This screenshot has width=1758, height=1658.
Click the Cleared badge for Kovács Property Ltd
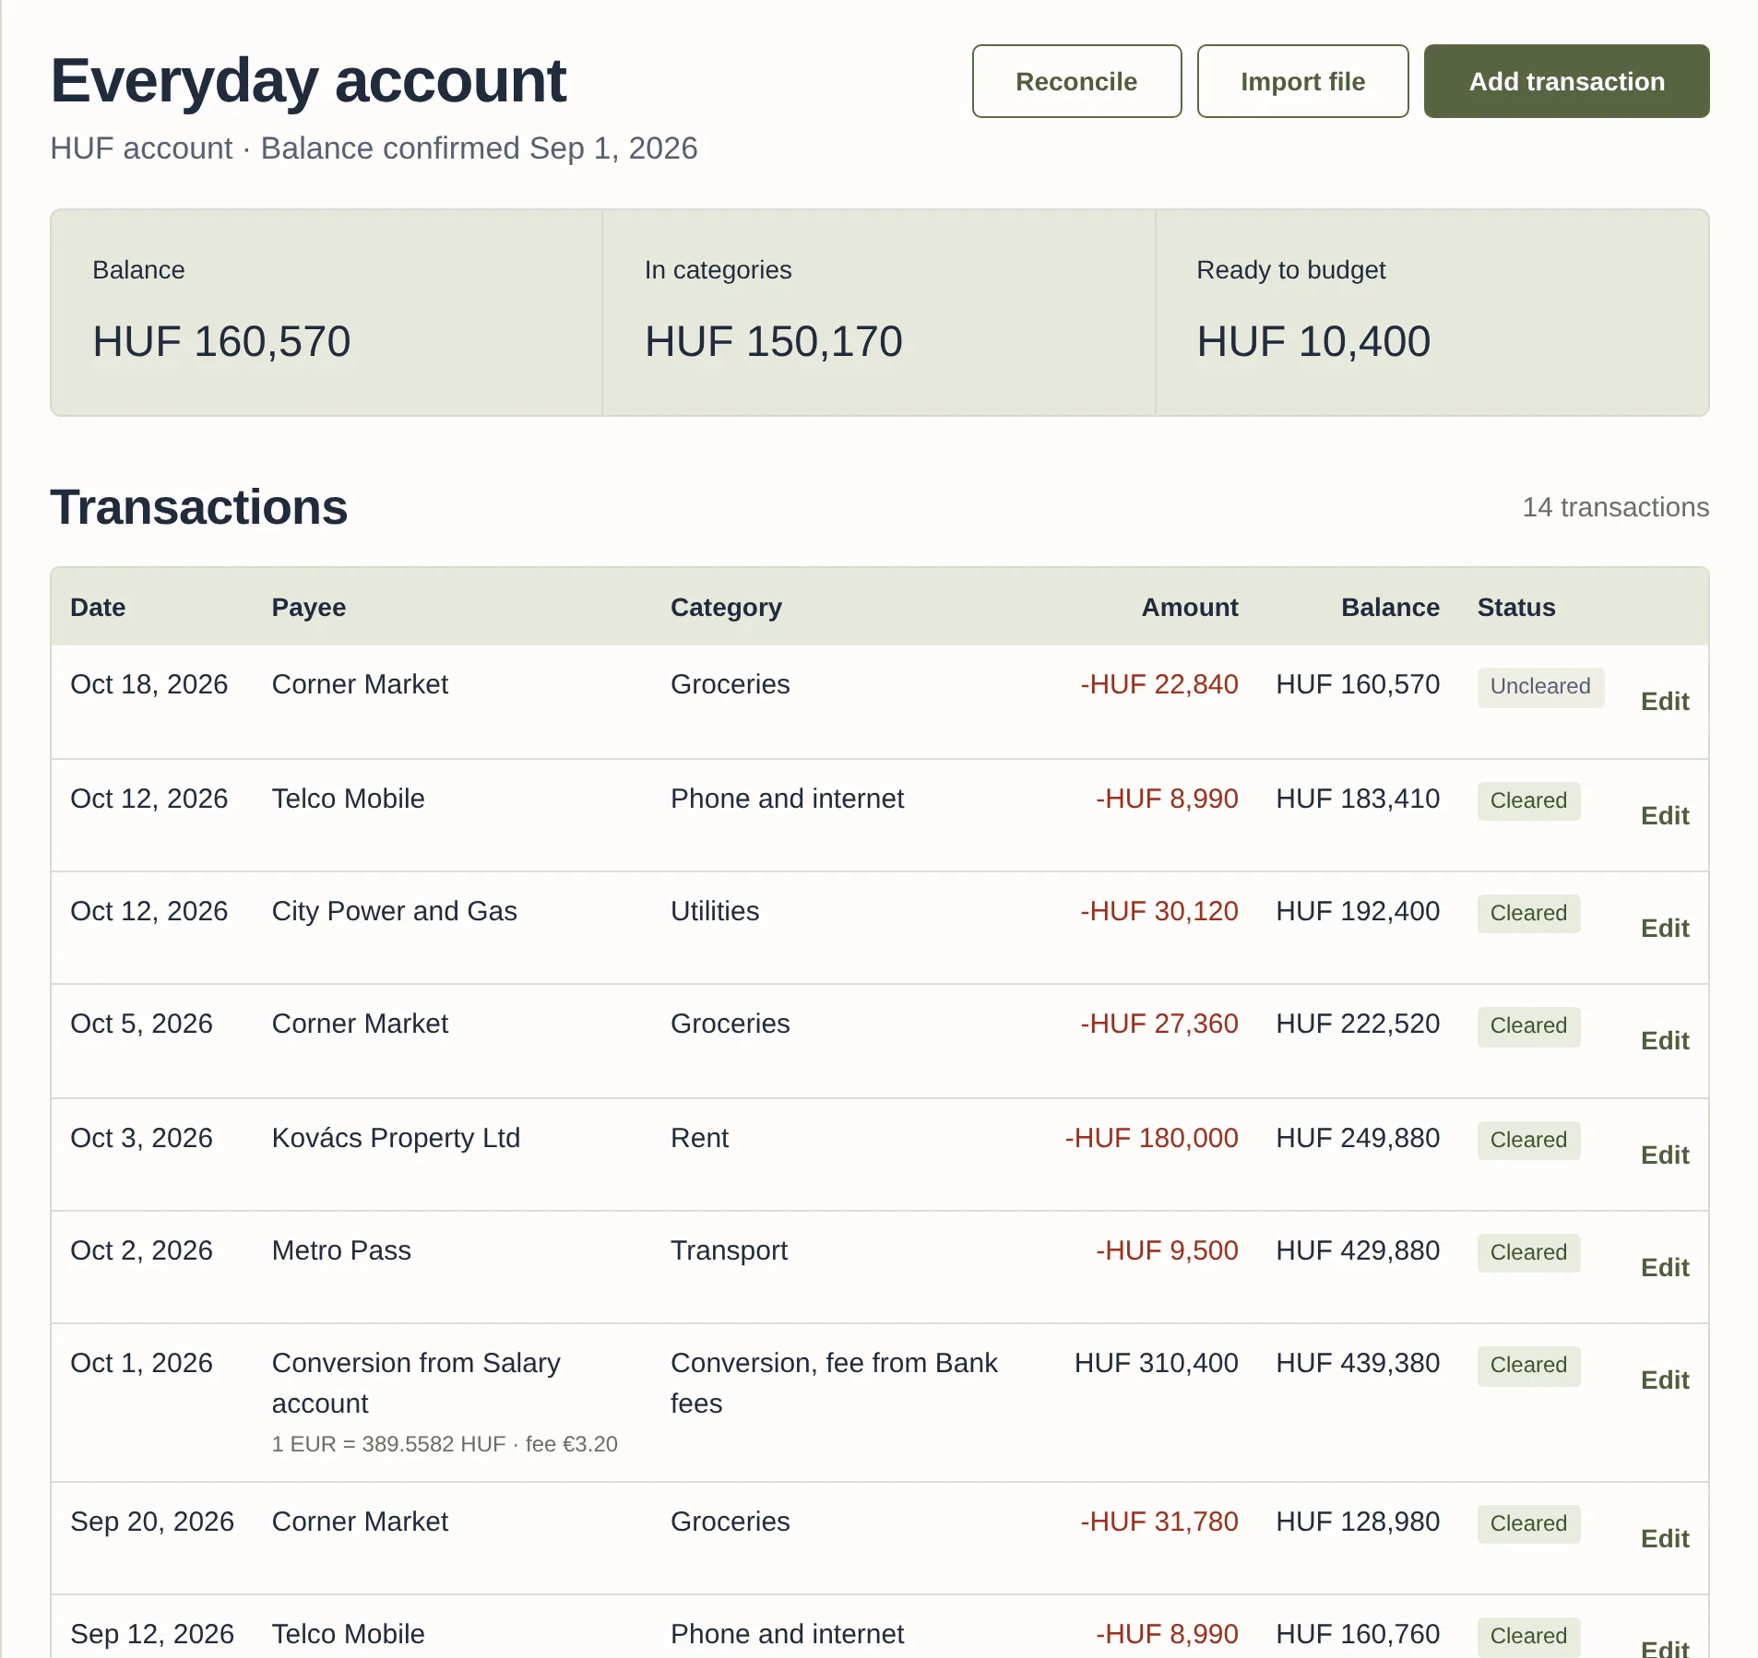click(x=1528, y=1141)
